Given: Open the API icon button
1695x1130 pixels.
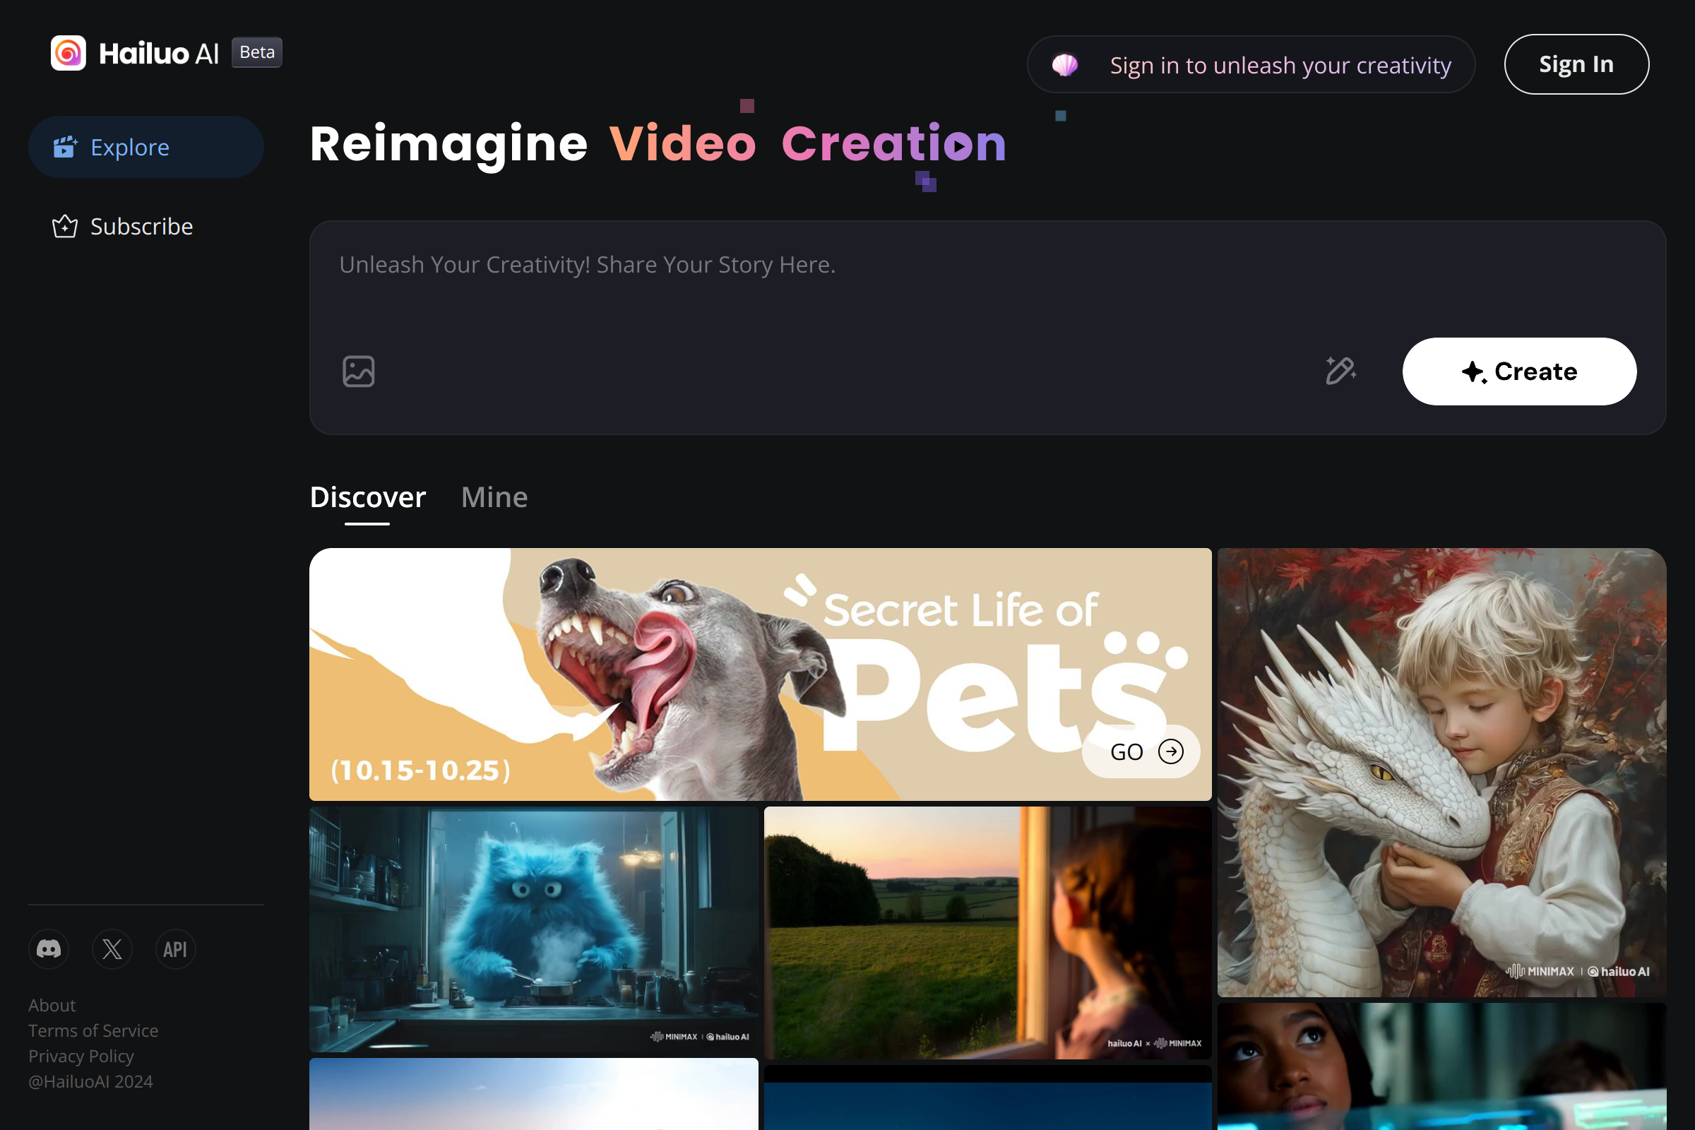Looking at the screenshot, I should point(175,949).
